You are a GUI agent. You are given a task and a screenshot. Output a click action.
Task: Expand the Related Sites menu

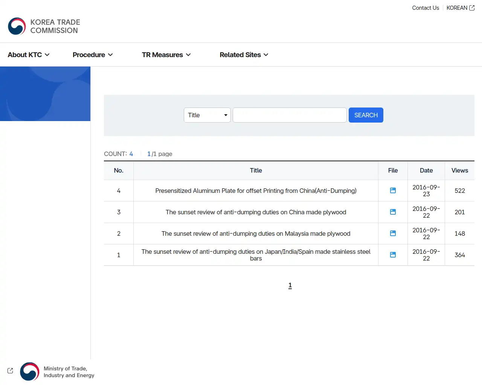coord(244,55)
